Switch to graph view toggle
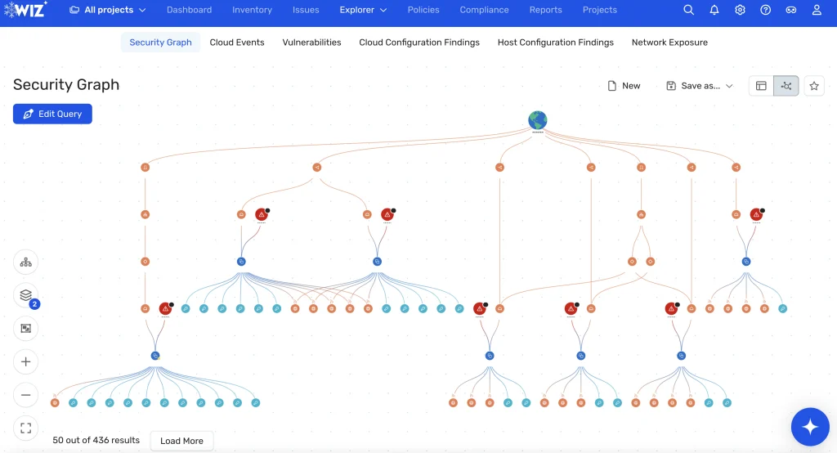 pyautogui.click(x=786, y=86)
